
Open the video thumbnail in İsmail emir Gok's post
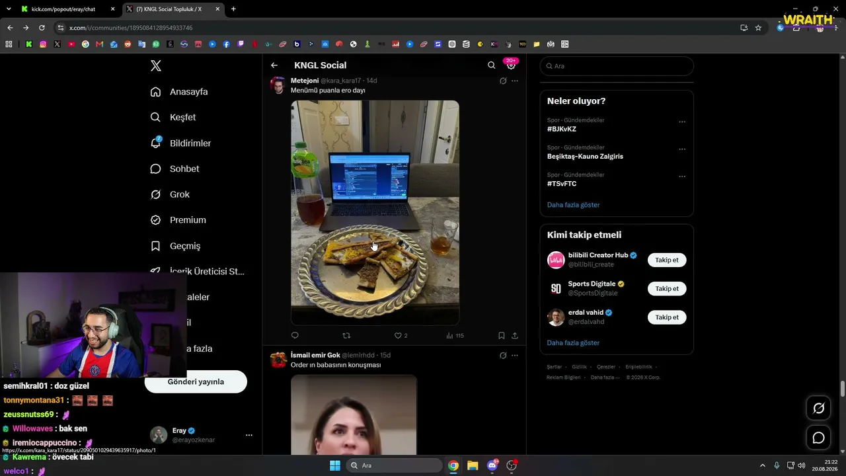coord(354,415)
